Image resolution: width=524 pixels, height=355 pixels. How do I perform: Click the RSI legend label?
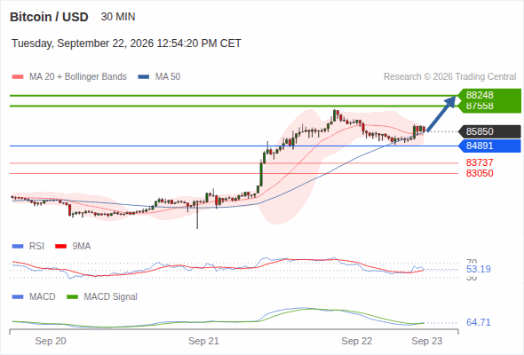(36, 247)
